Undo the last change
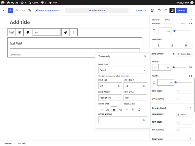 17,10
